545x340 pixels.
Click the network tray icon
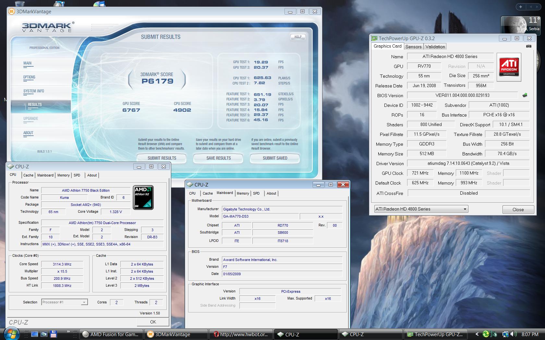point(505,334)
